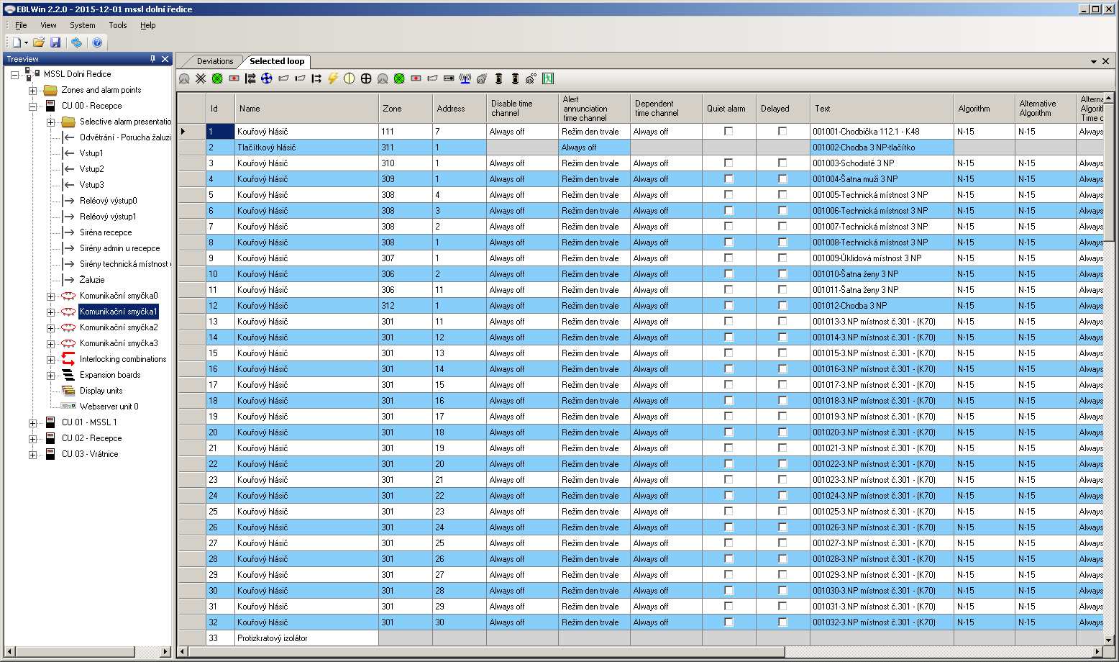Sort by the Address column header
This screenshot has width=1119, height=662.
click(x=460, y=109)
